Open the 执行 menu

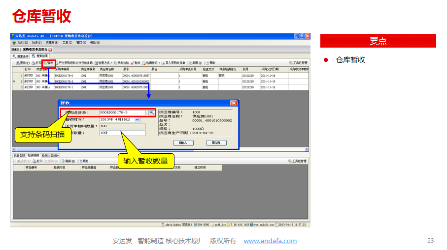tap(20, 43)
